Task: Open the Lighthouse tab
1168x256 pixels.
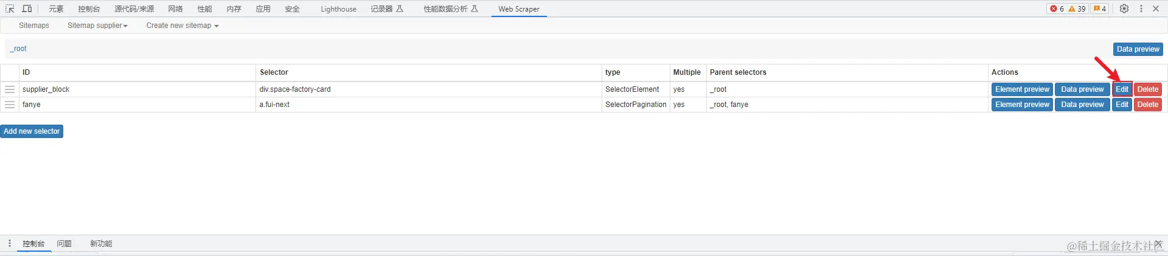Action: [x=339, y=9]
